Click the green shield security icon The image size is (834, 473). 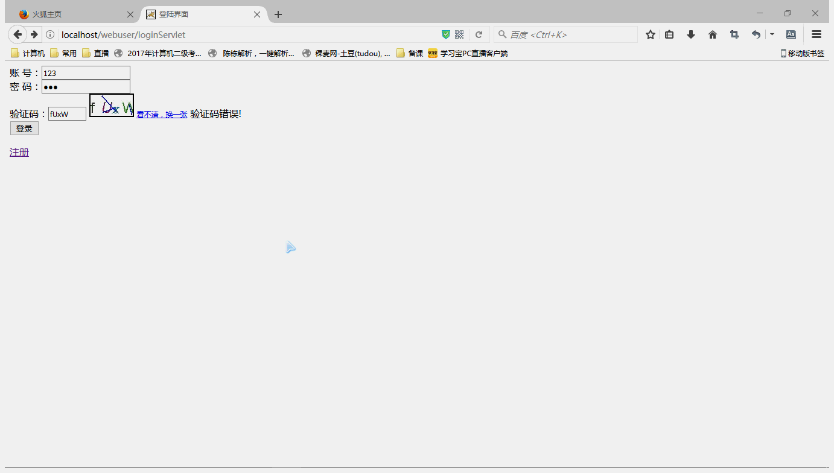[446, 34]
